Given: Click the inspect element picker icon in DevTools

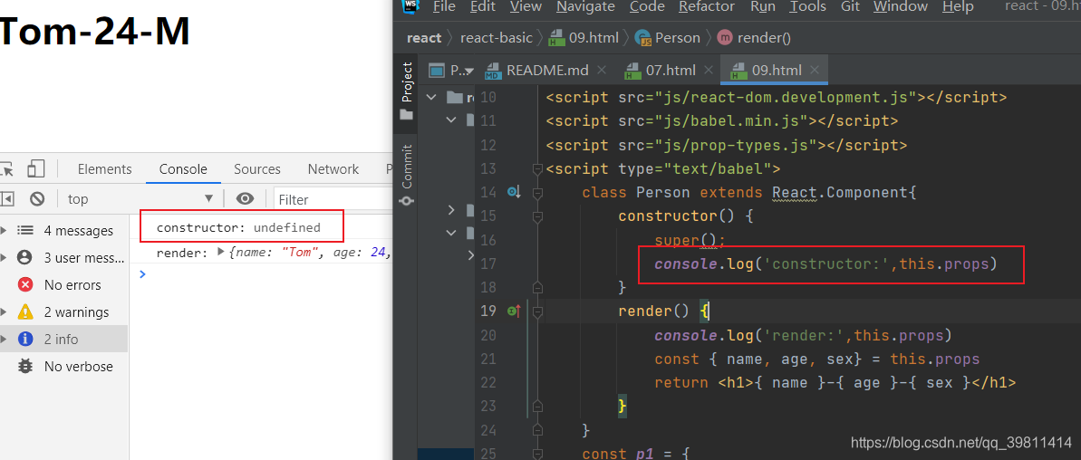Looking at the screenshot, I should point(5,168).
